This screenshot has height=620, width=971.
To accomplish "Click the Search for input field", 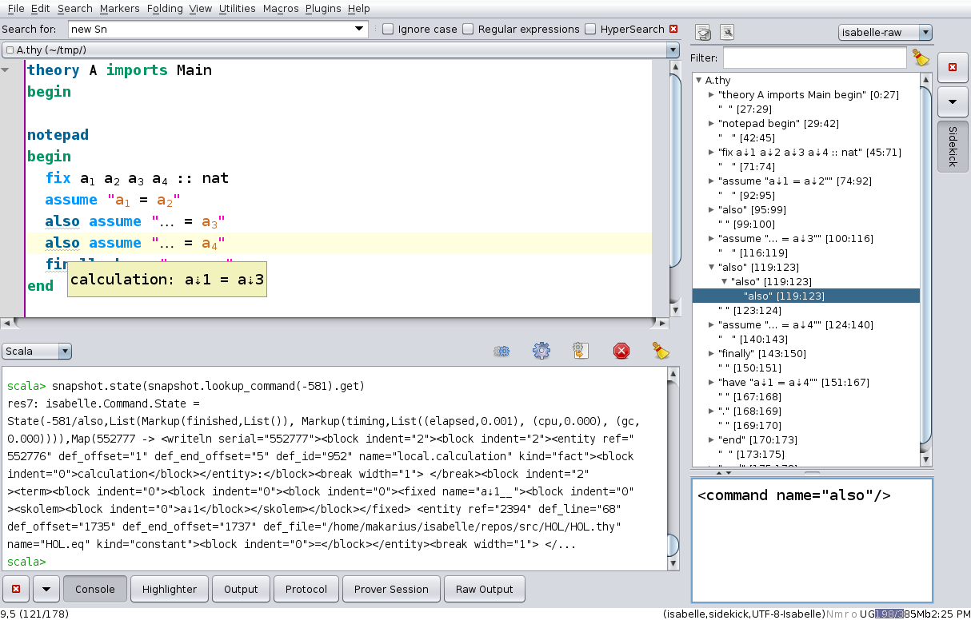I will tap(210, 29).
